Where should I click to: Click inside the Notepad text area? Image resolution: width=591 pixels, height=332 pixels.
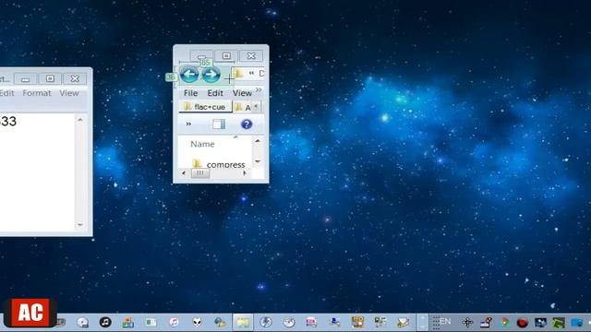[37, 172]
